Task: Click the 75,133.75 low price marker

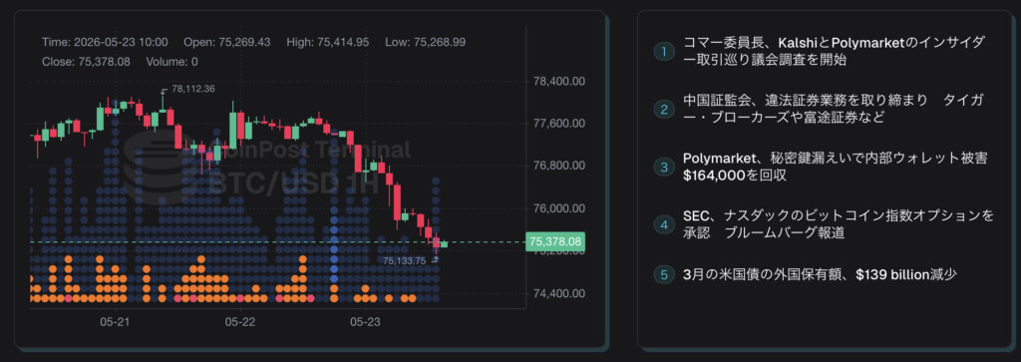Action: pyautogui.click(x=404, y=260)
